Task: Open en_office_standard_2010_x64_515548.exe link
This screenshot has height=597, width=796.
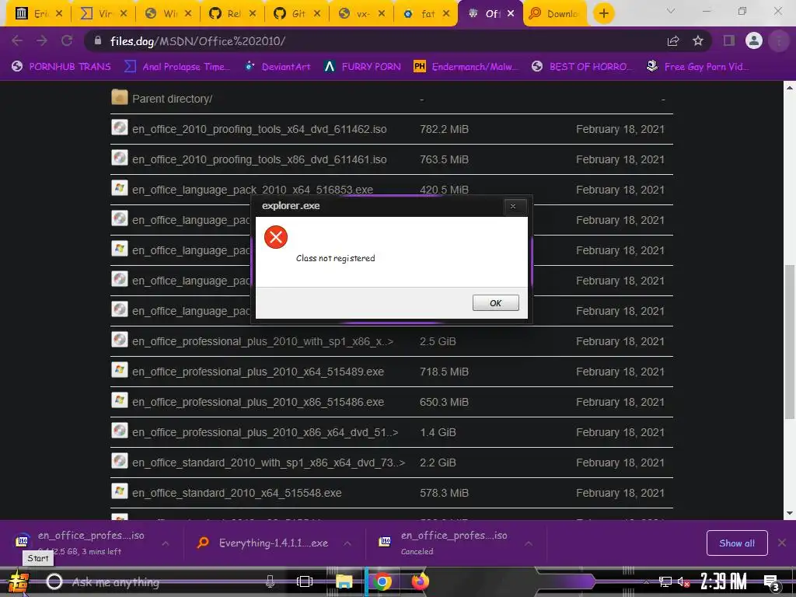Action: (236, 493)
